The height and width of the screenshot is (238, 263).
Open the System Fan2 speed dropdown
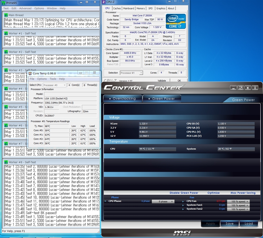coord(238,209)
